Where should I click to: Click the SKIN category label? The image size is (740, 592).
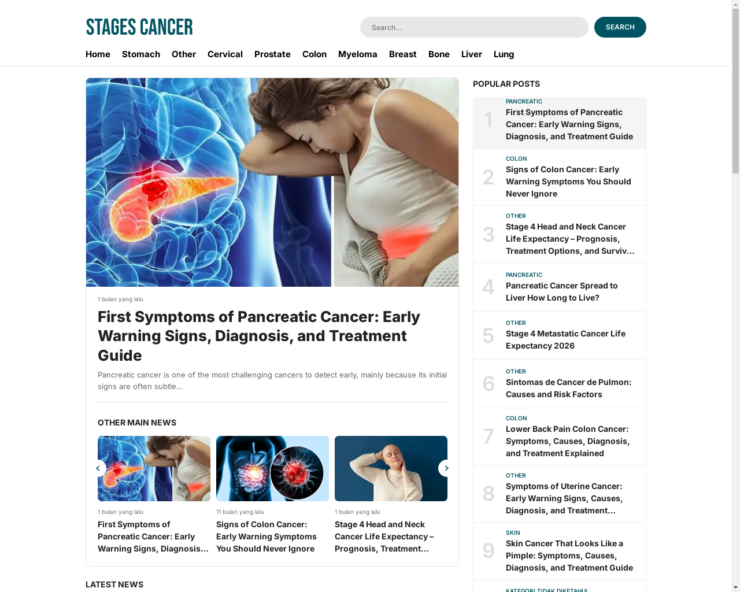click(513, 533)
